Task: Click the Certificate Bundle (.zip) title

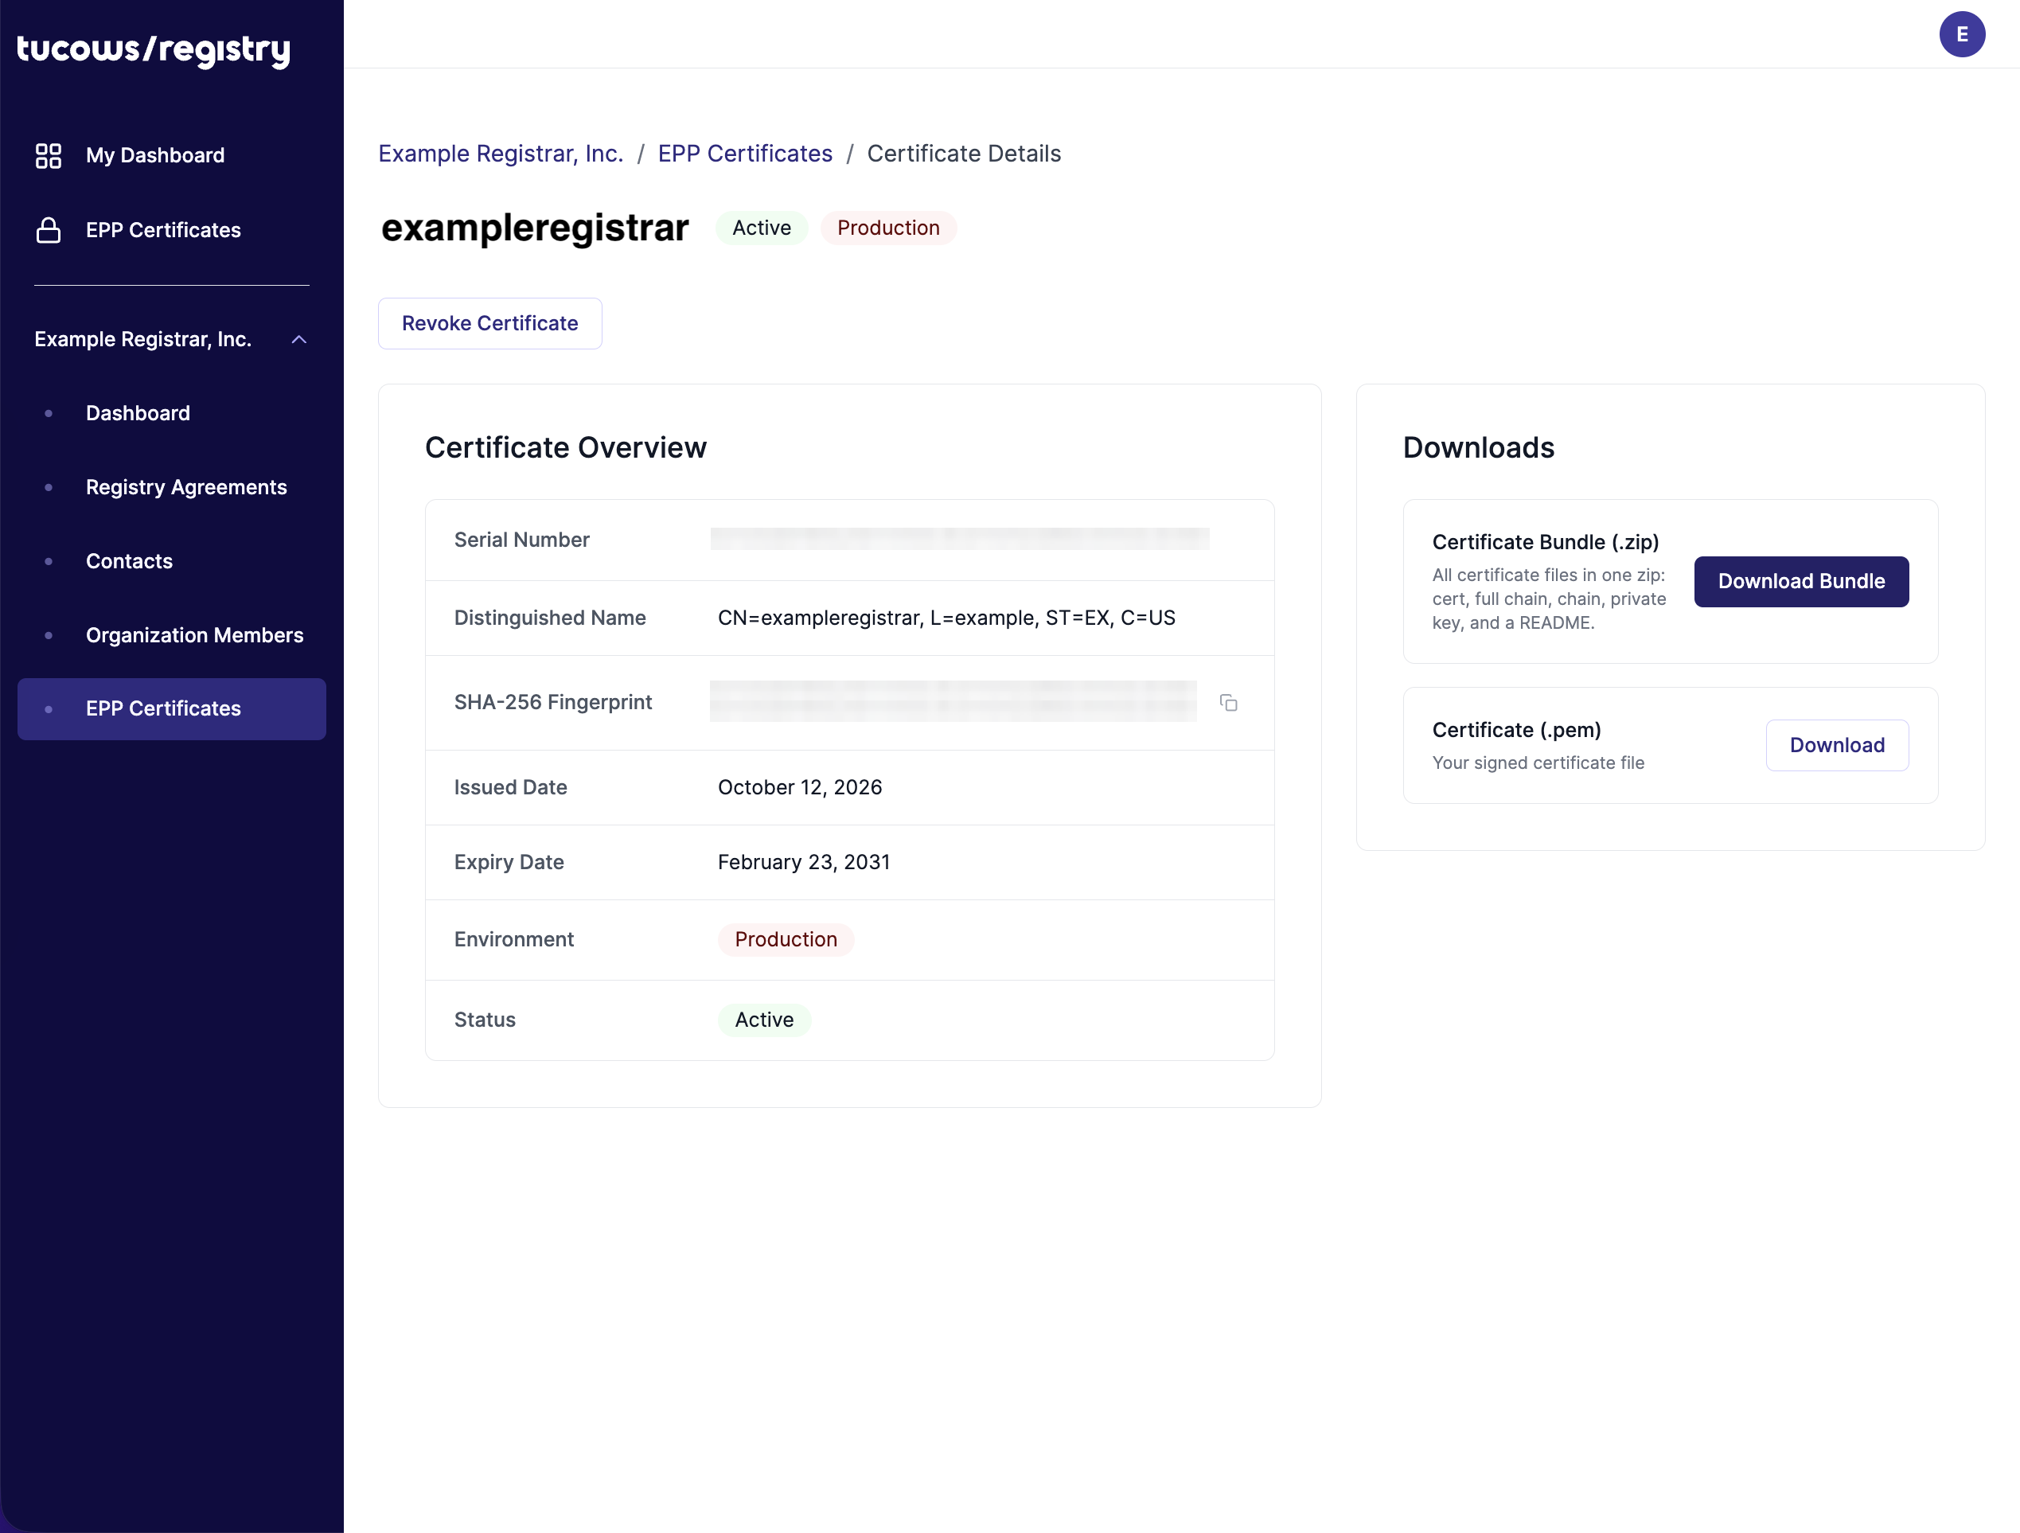Action: [x=1545, y=542]
